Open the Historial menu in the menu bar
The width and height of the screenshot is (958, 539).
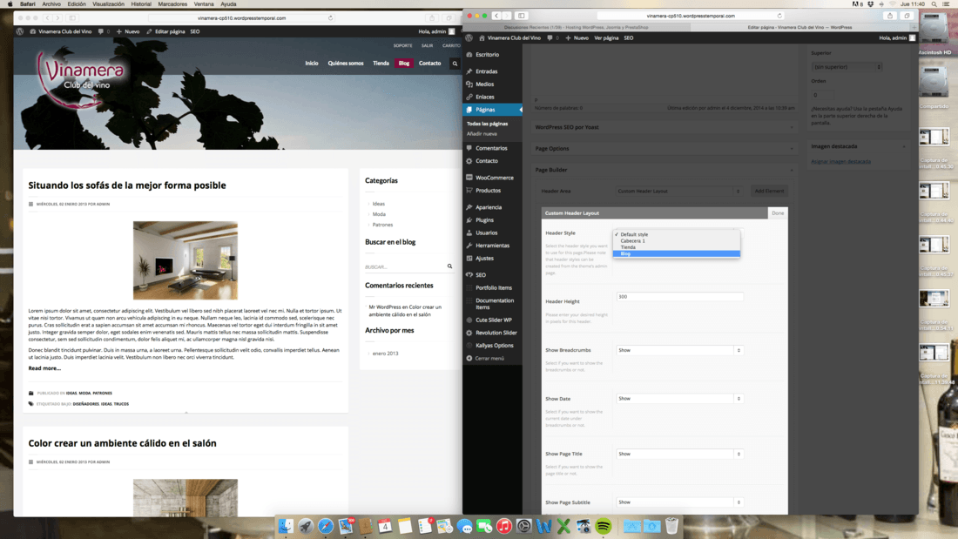click(141, 3)
